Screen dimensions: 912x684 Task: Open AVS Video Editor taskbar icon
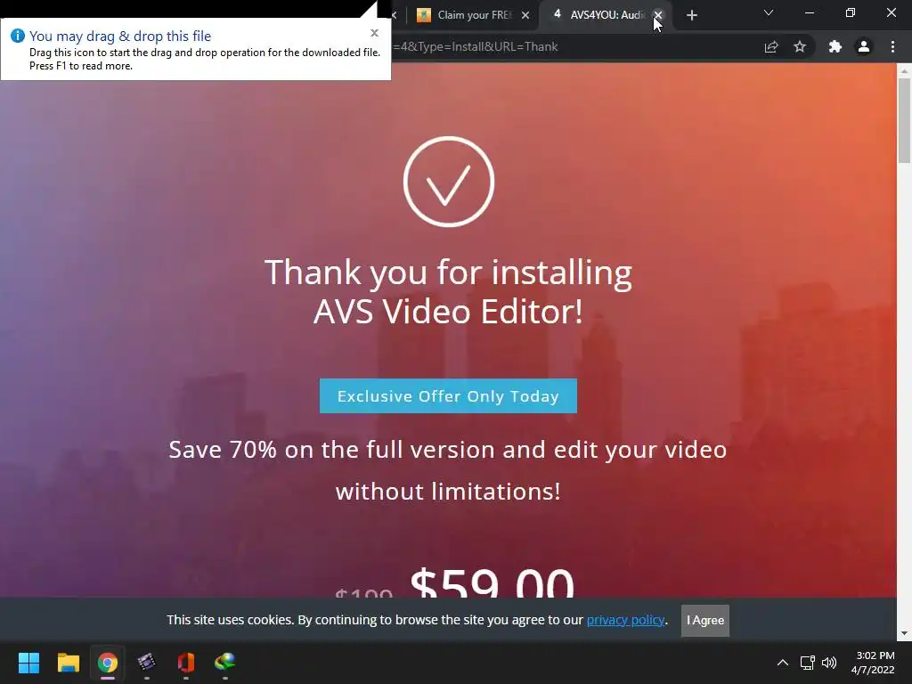pyautogui.click(x=147, y=663)
